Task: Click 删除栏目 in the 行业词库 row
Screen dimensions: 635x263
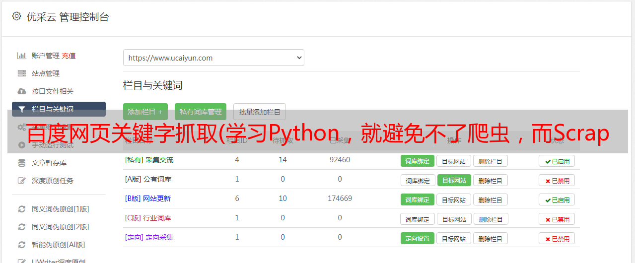Action: click(x=490, y=219)
